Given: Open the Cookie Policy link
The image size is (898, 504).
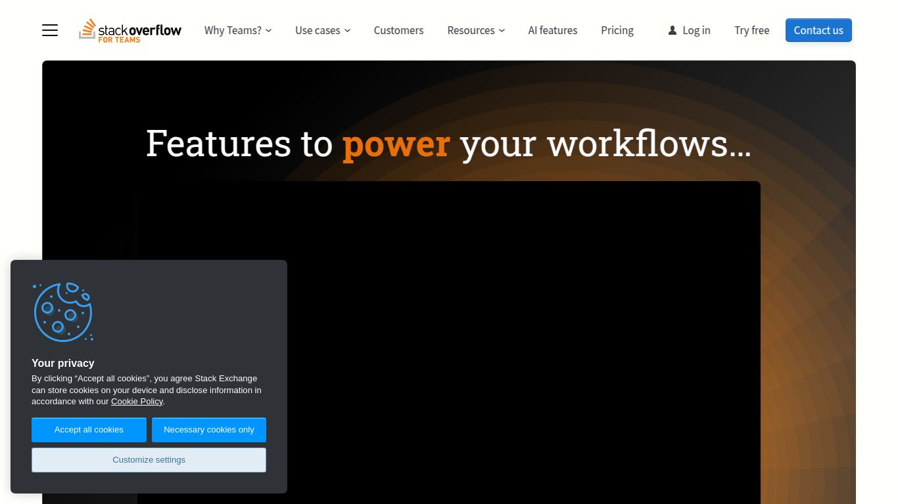Looking at the screenshot, I should [137, 401].
